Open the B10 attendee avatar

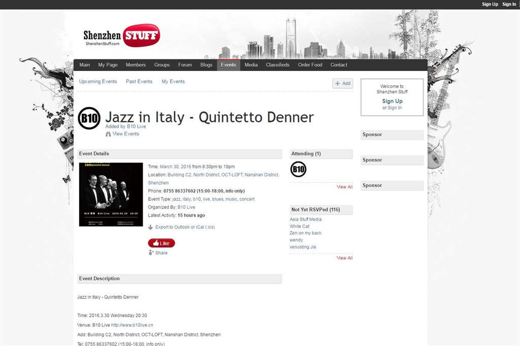(298, 169)
